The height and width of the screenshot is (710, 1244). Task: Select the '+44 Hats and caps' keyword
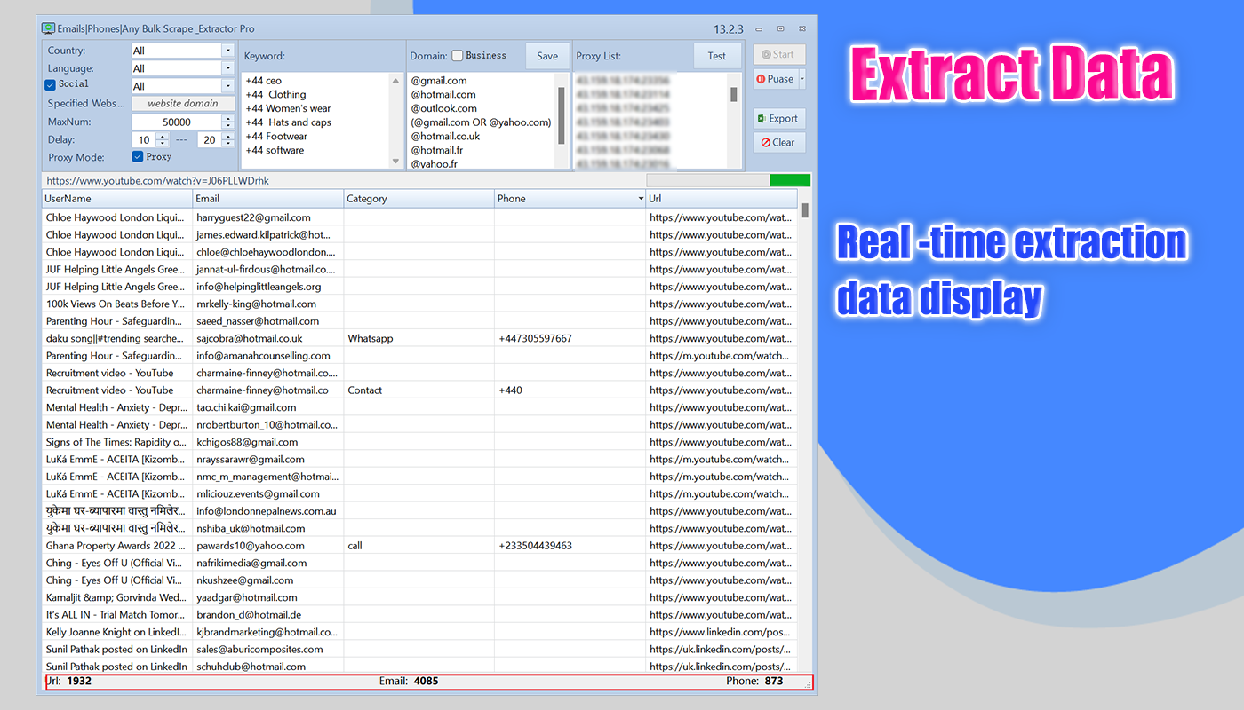click(288, 122)
